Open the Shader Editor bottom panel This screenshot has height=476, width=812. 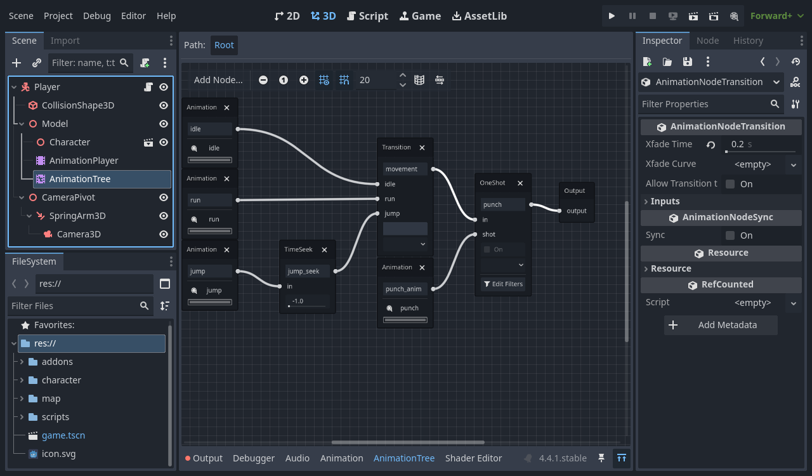(x=473, y=458)
